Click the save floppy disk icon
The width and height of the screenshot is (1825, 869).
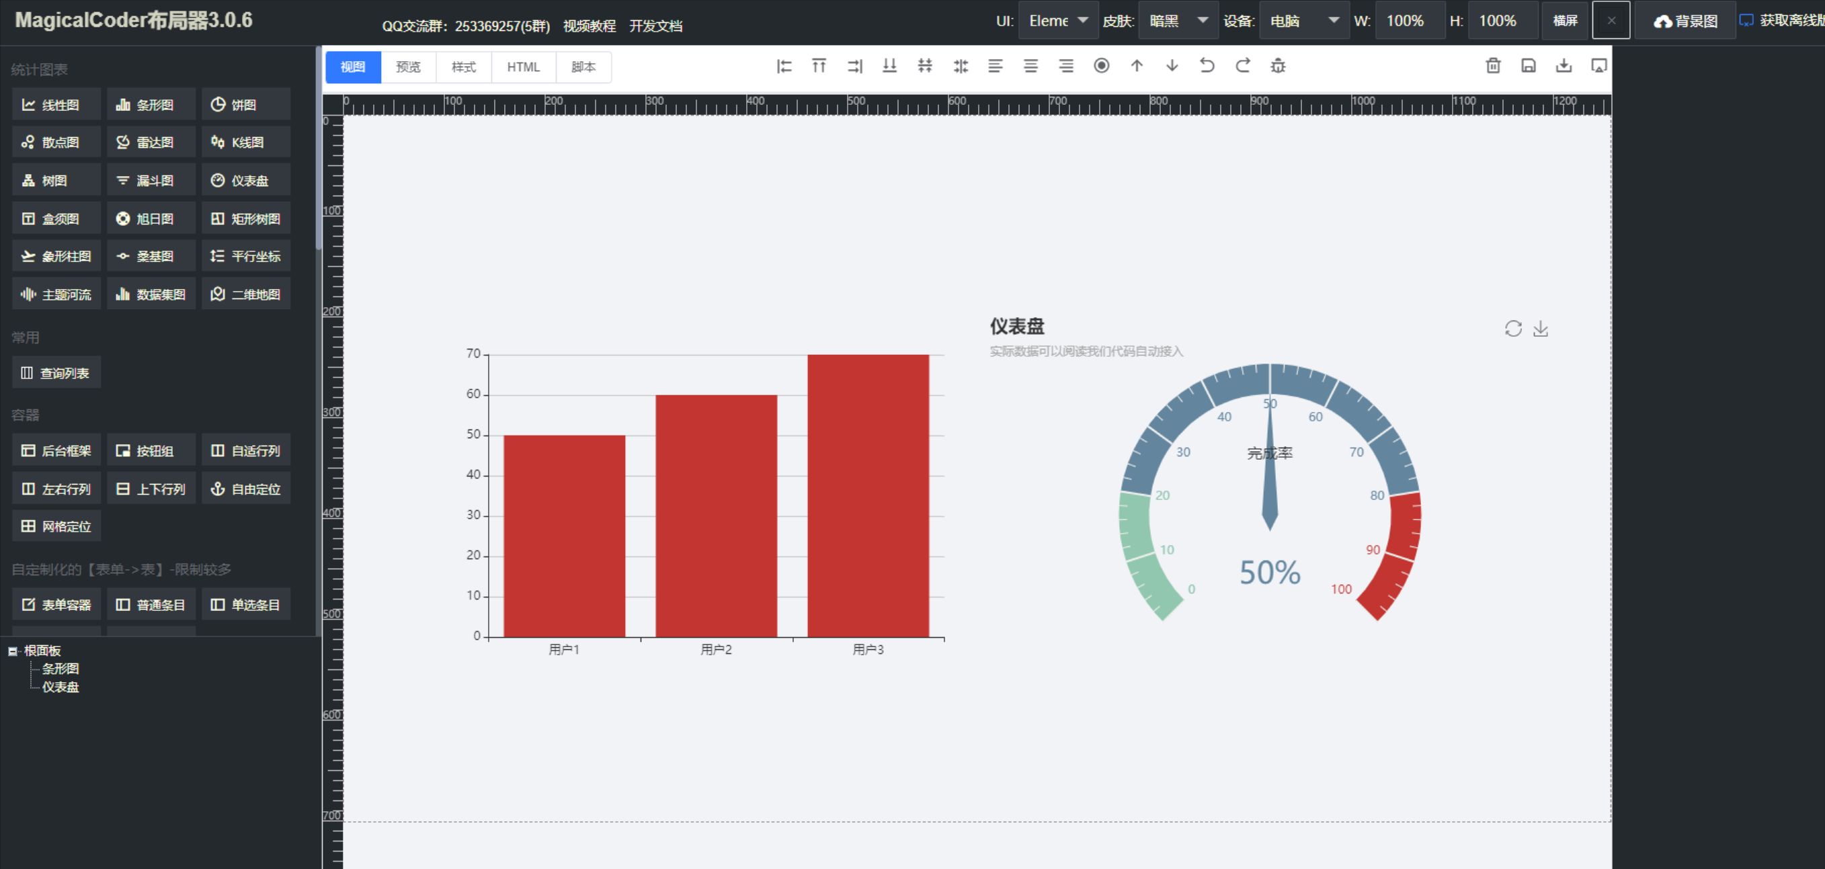pos(1528,66)
